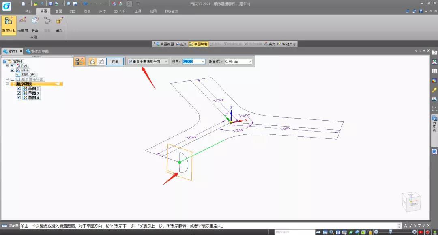Increase prompt bar text size
Image resolution: width=438 pixels, height=235 pixels.
tap(406, 226)
